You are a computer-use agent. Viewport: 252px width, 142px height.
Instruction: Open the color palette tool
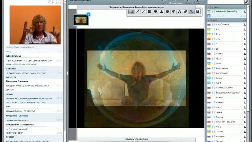tap(174, 11)
